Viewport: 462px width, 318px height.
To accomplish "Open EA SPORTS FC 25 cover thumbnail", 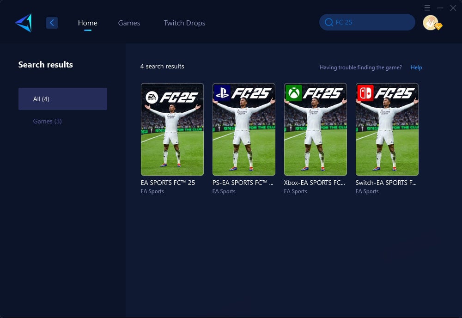I will point(172,129).
